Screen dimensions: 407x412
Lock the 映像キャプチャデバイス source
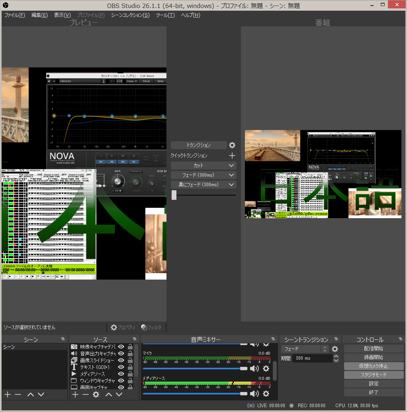130,347
